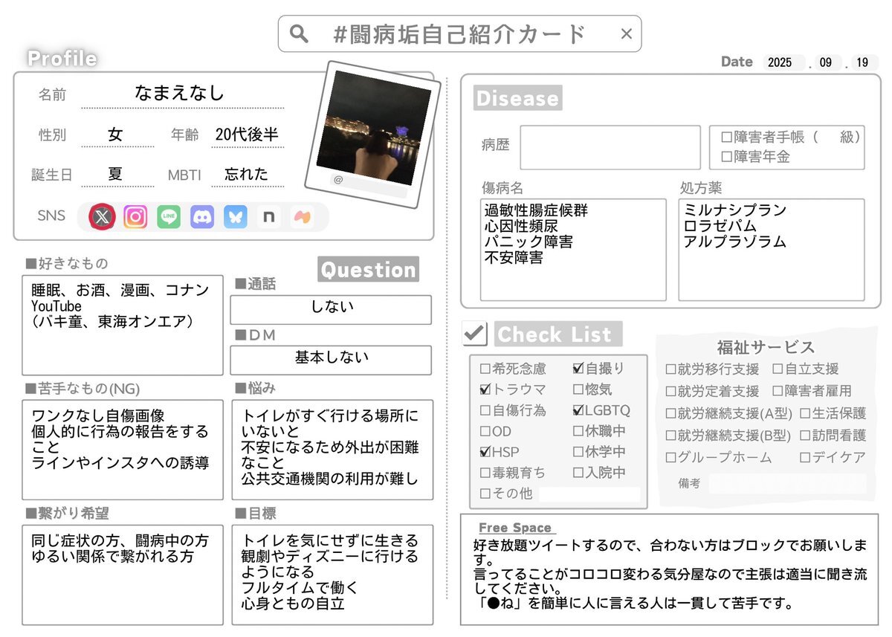
Task: Click the date year 2025
Action: tap(780, 63)
